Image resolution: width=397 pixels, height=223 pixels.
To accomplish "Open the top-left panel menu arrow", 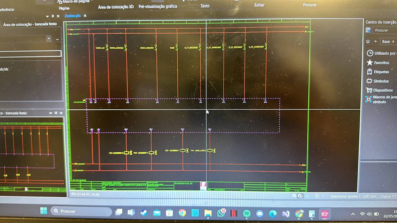I will pos(47,16).
